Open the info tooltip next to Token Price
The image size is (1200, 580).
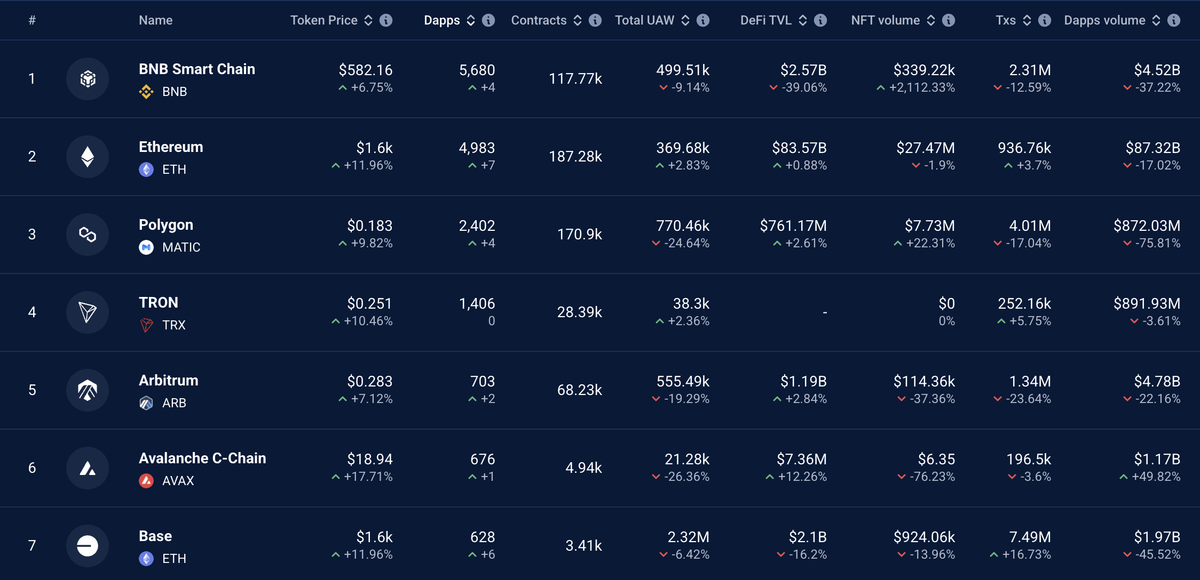pos(386,20)
